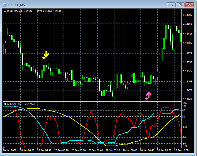The width and height of the screenshot is (197, 156).
Task: Click the 20 Jan 04:40 time label
Action: point(44,150)
